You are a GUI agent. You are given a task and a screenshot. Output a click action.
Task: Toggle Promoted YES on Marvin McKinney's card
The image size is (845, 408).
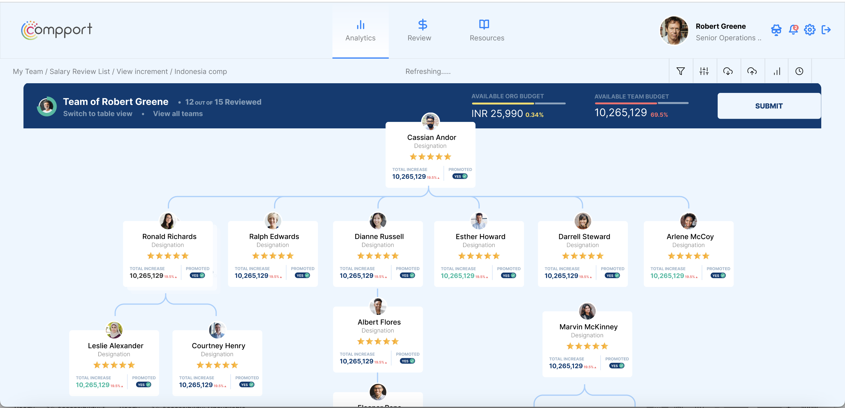616,365
